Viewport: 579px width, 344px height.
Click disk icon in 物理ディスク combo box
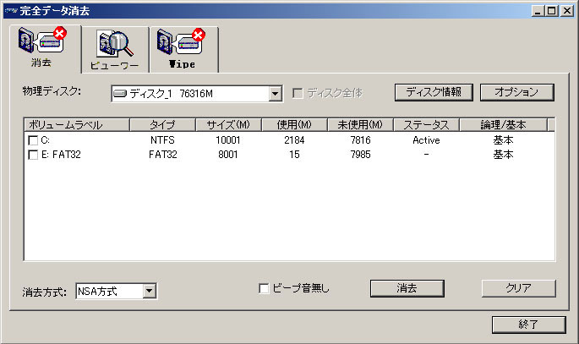tap(120, 94)
